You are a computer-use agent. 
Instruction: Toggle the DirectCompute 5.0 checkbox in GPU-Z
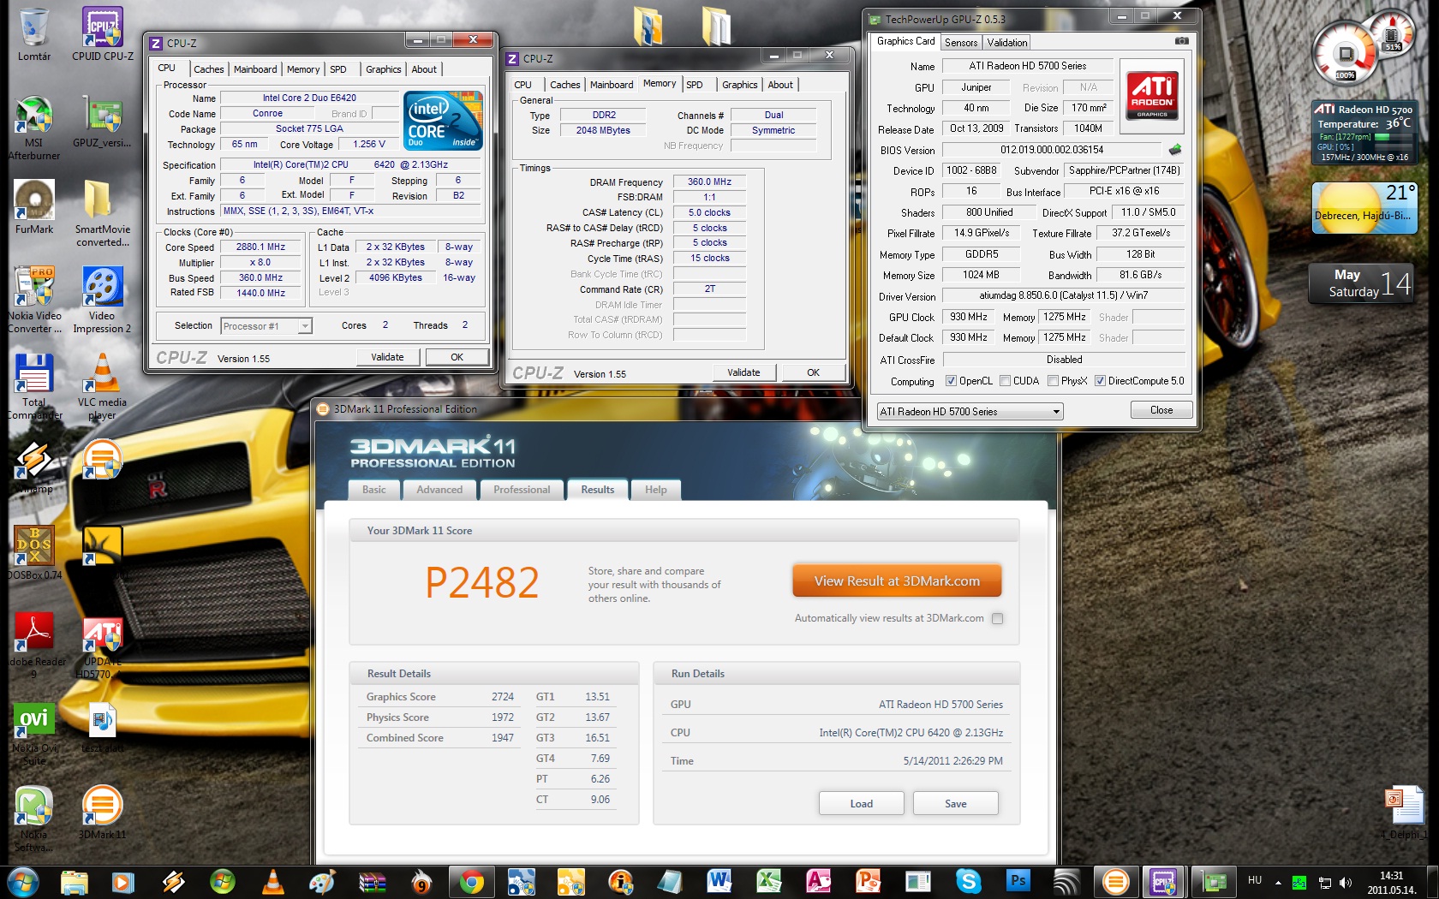coord(1100,381)
